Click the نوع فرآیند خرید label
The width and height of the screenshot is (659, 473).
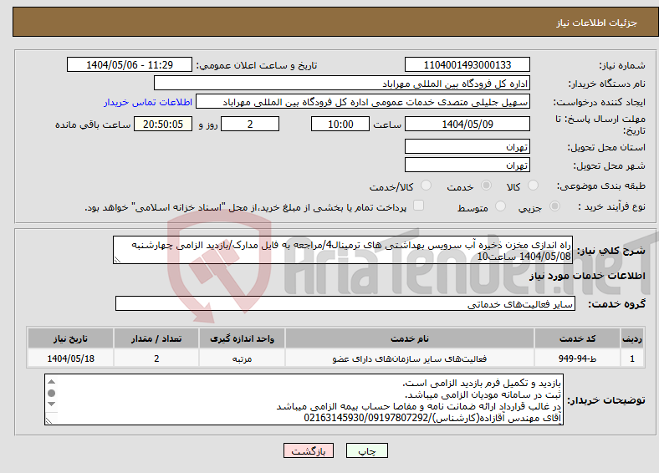611,206
